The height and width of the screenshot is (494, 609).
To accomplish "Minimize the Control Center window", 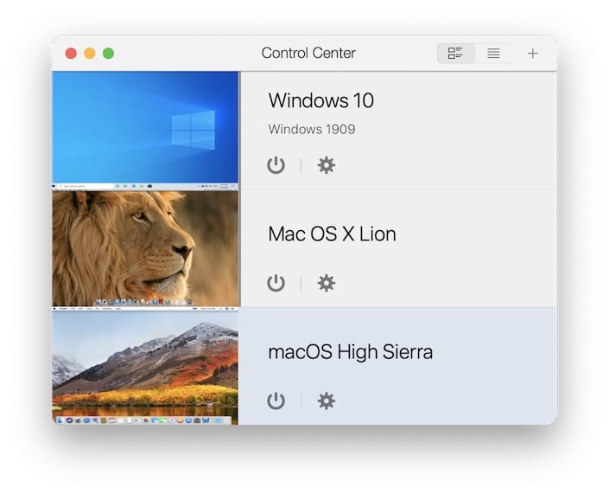I will tap(90, 54).
